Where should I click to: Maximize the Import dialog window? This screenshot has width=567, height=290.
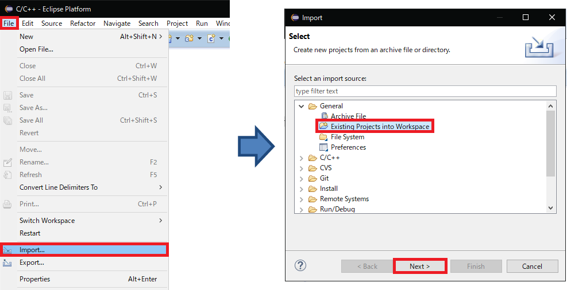tap(526, 17)
